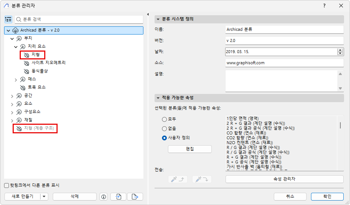Click the pick up properties eyedropper icon
Image resolution: width=350 pixels, height=205 pixels.
178,179
